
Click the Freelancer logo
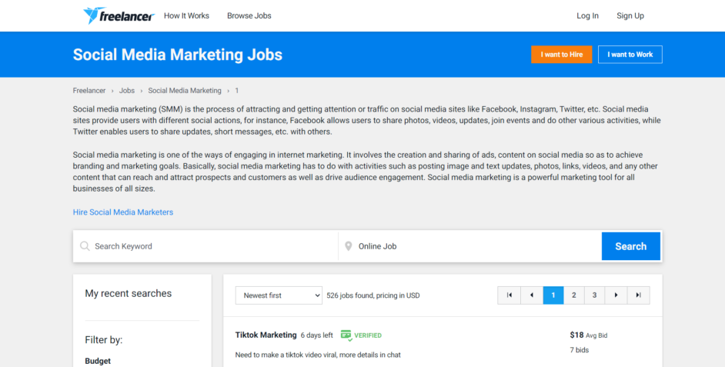pos(119,15)
